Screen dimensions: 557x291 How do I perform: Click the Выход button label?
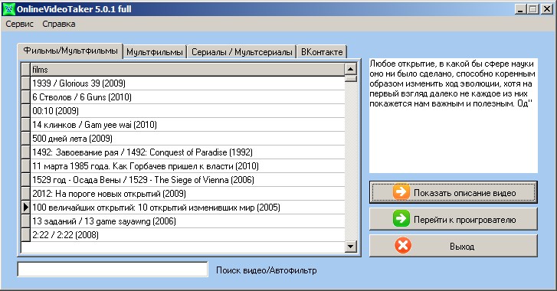coord(462,247)
